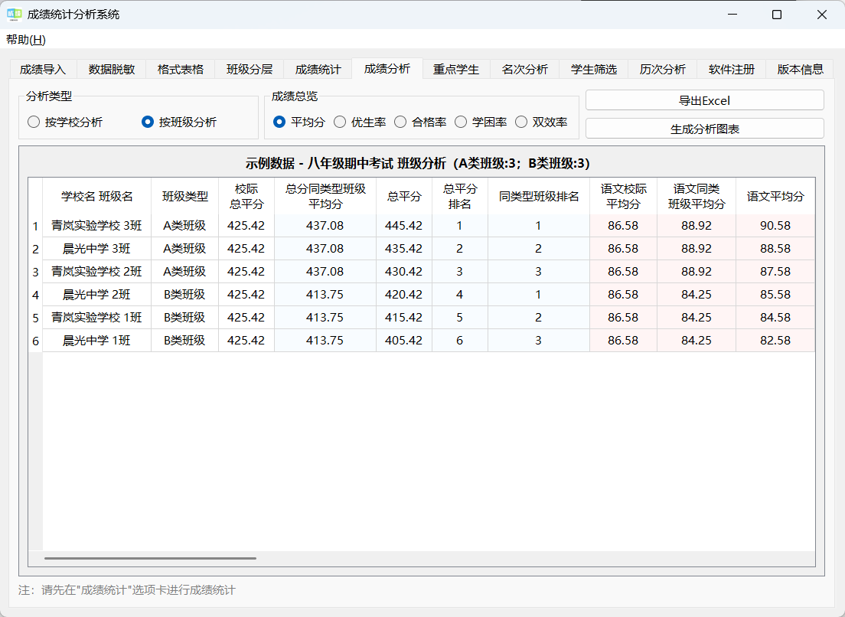Minimize the 成绩统计分析系统 window
Viewport: 845px width, 617px height.
[x=732, y=15]
